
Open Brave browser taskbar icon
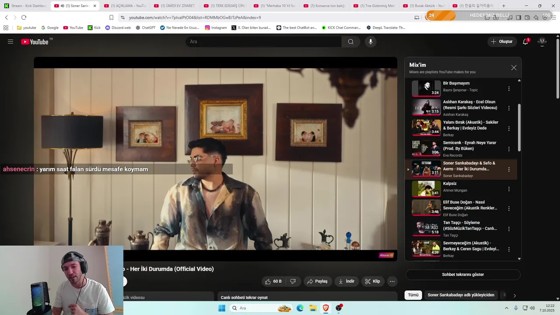(x=325, y=308)
